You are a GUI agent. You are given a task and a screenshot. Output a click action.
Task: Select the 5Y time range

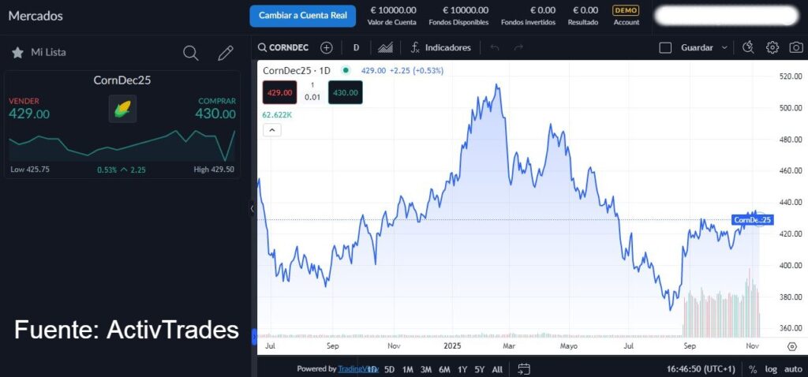tap(480, 369)
